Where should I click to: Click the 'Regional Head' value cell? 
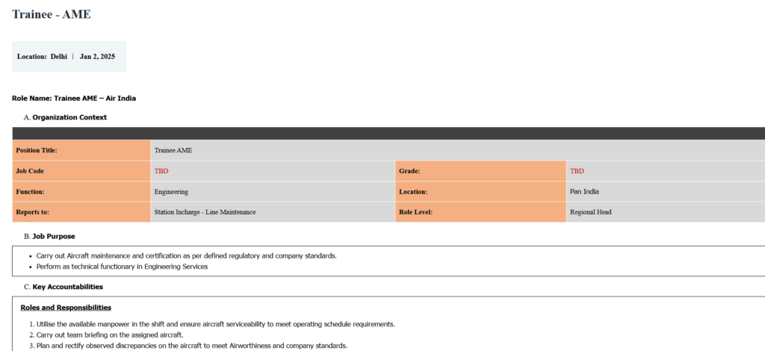tap(666, 212)
